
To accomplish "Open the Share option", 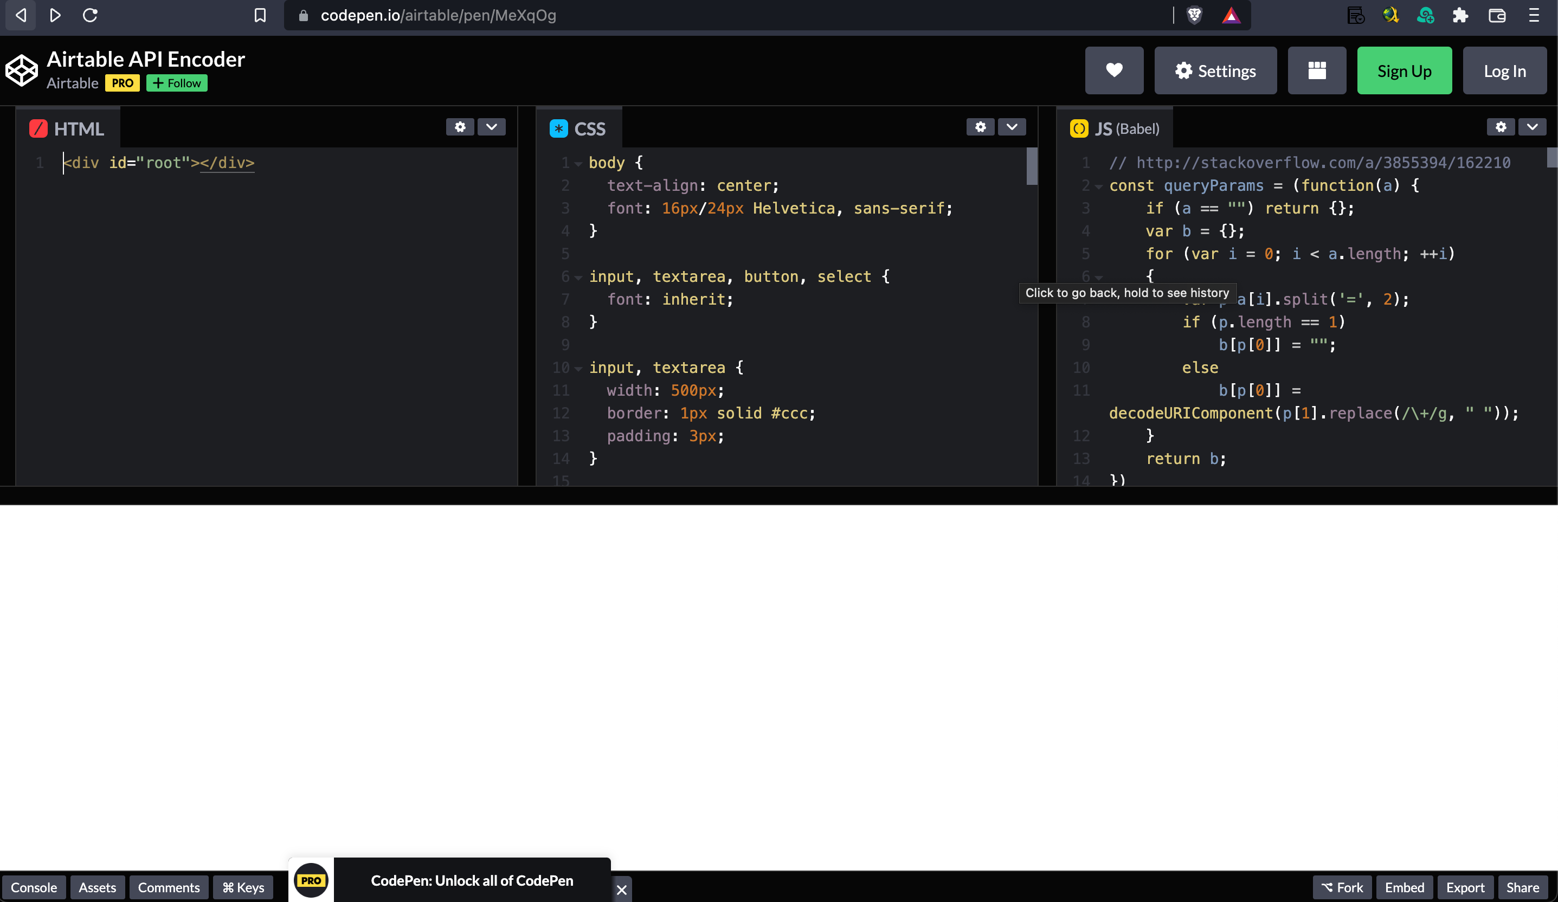I will coord(1522,887).
